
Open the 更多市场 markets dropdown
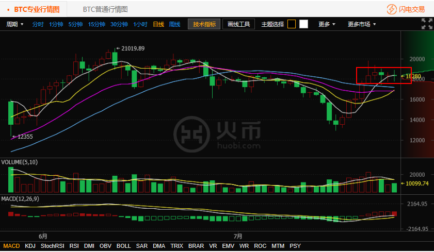[x=362, y=24]
